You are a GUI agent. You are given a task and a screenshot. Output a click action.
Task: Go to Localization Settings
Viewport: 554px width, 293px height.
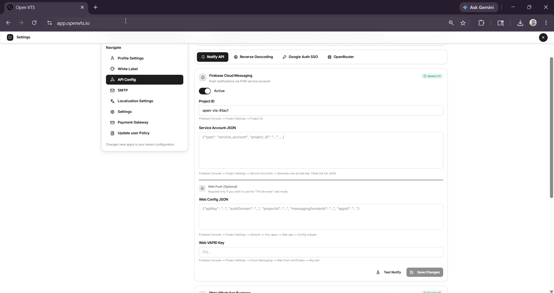[144, 101]
